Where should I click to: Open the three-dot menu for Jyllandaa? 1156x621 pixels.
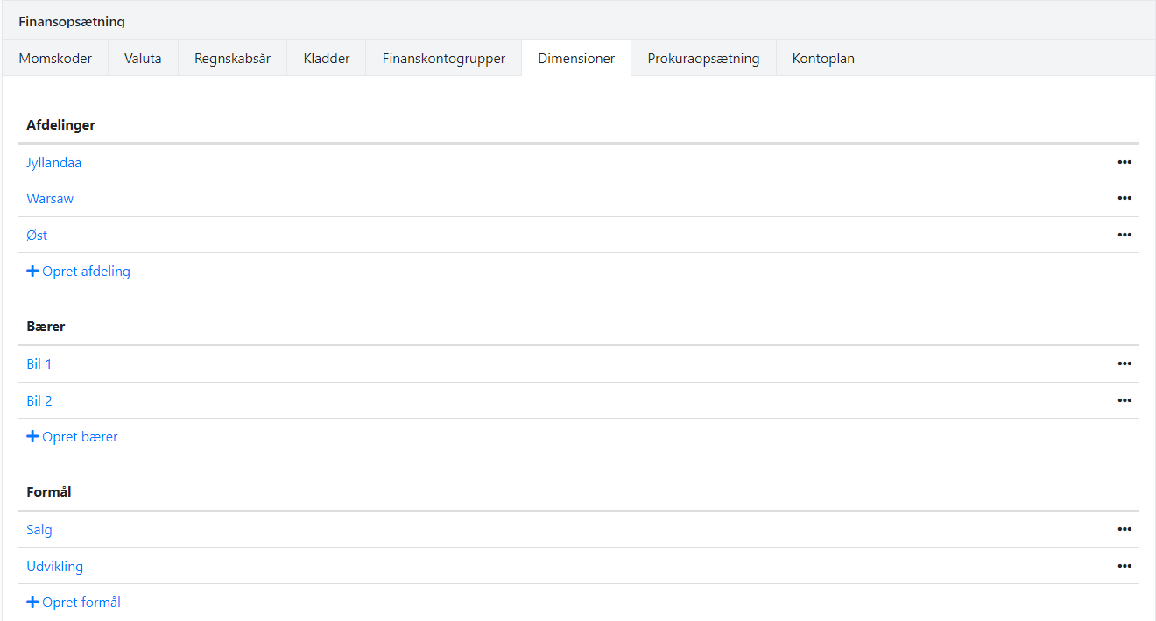click(1124, 162)
